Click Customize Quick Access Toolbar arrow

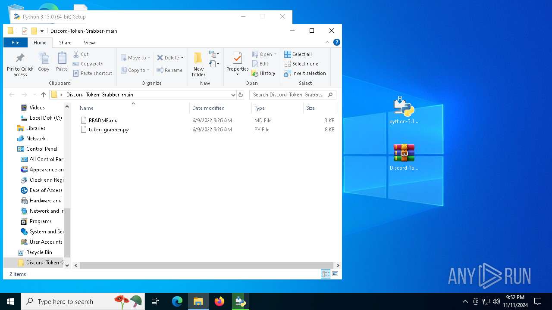coord(42,31)
